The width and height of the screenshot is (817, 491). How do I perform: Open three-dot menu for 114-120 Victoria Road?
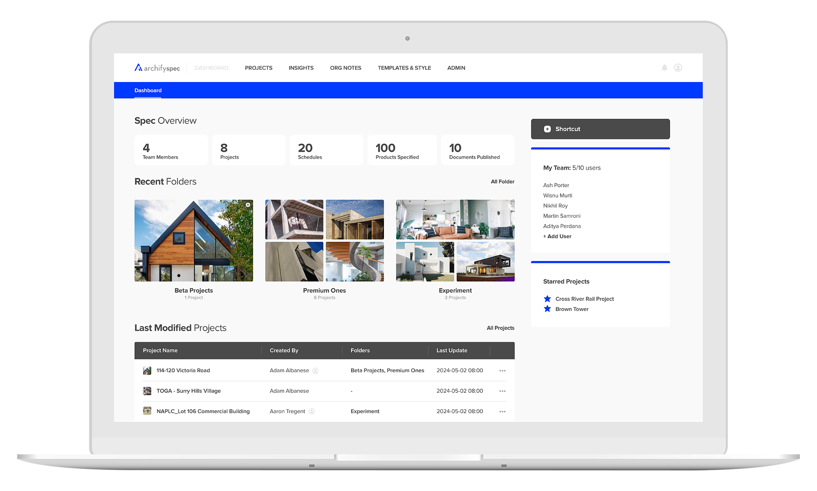pos(502,371)
